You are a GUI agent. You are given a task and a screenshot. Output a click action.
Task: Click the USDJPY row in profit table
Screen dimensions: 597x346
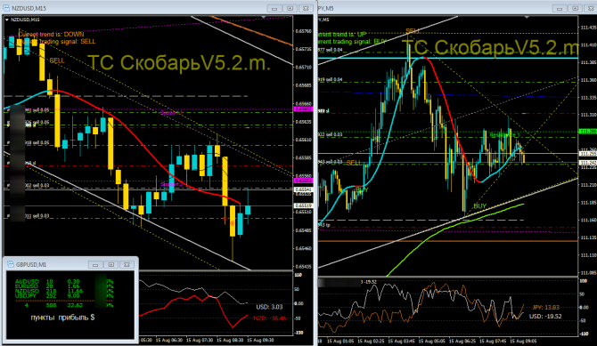(x=64, y=295)
